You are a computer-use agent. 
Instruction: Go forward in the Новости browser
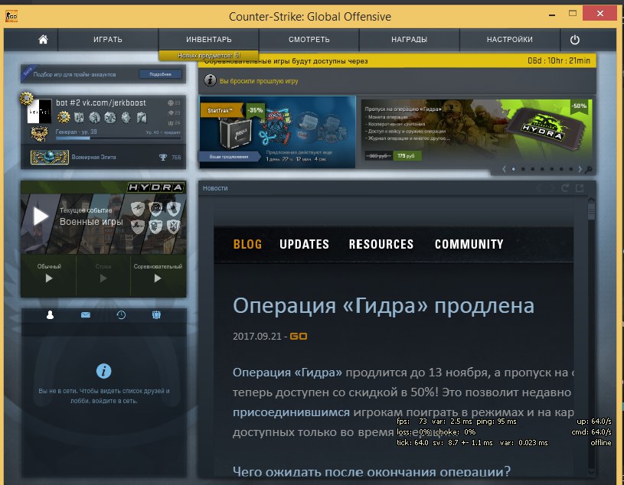point(552,188)
